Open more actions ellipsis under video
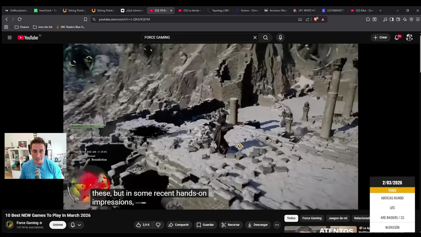This screenshot has height=237, width=421. 277,225
